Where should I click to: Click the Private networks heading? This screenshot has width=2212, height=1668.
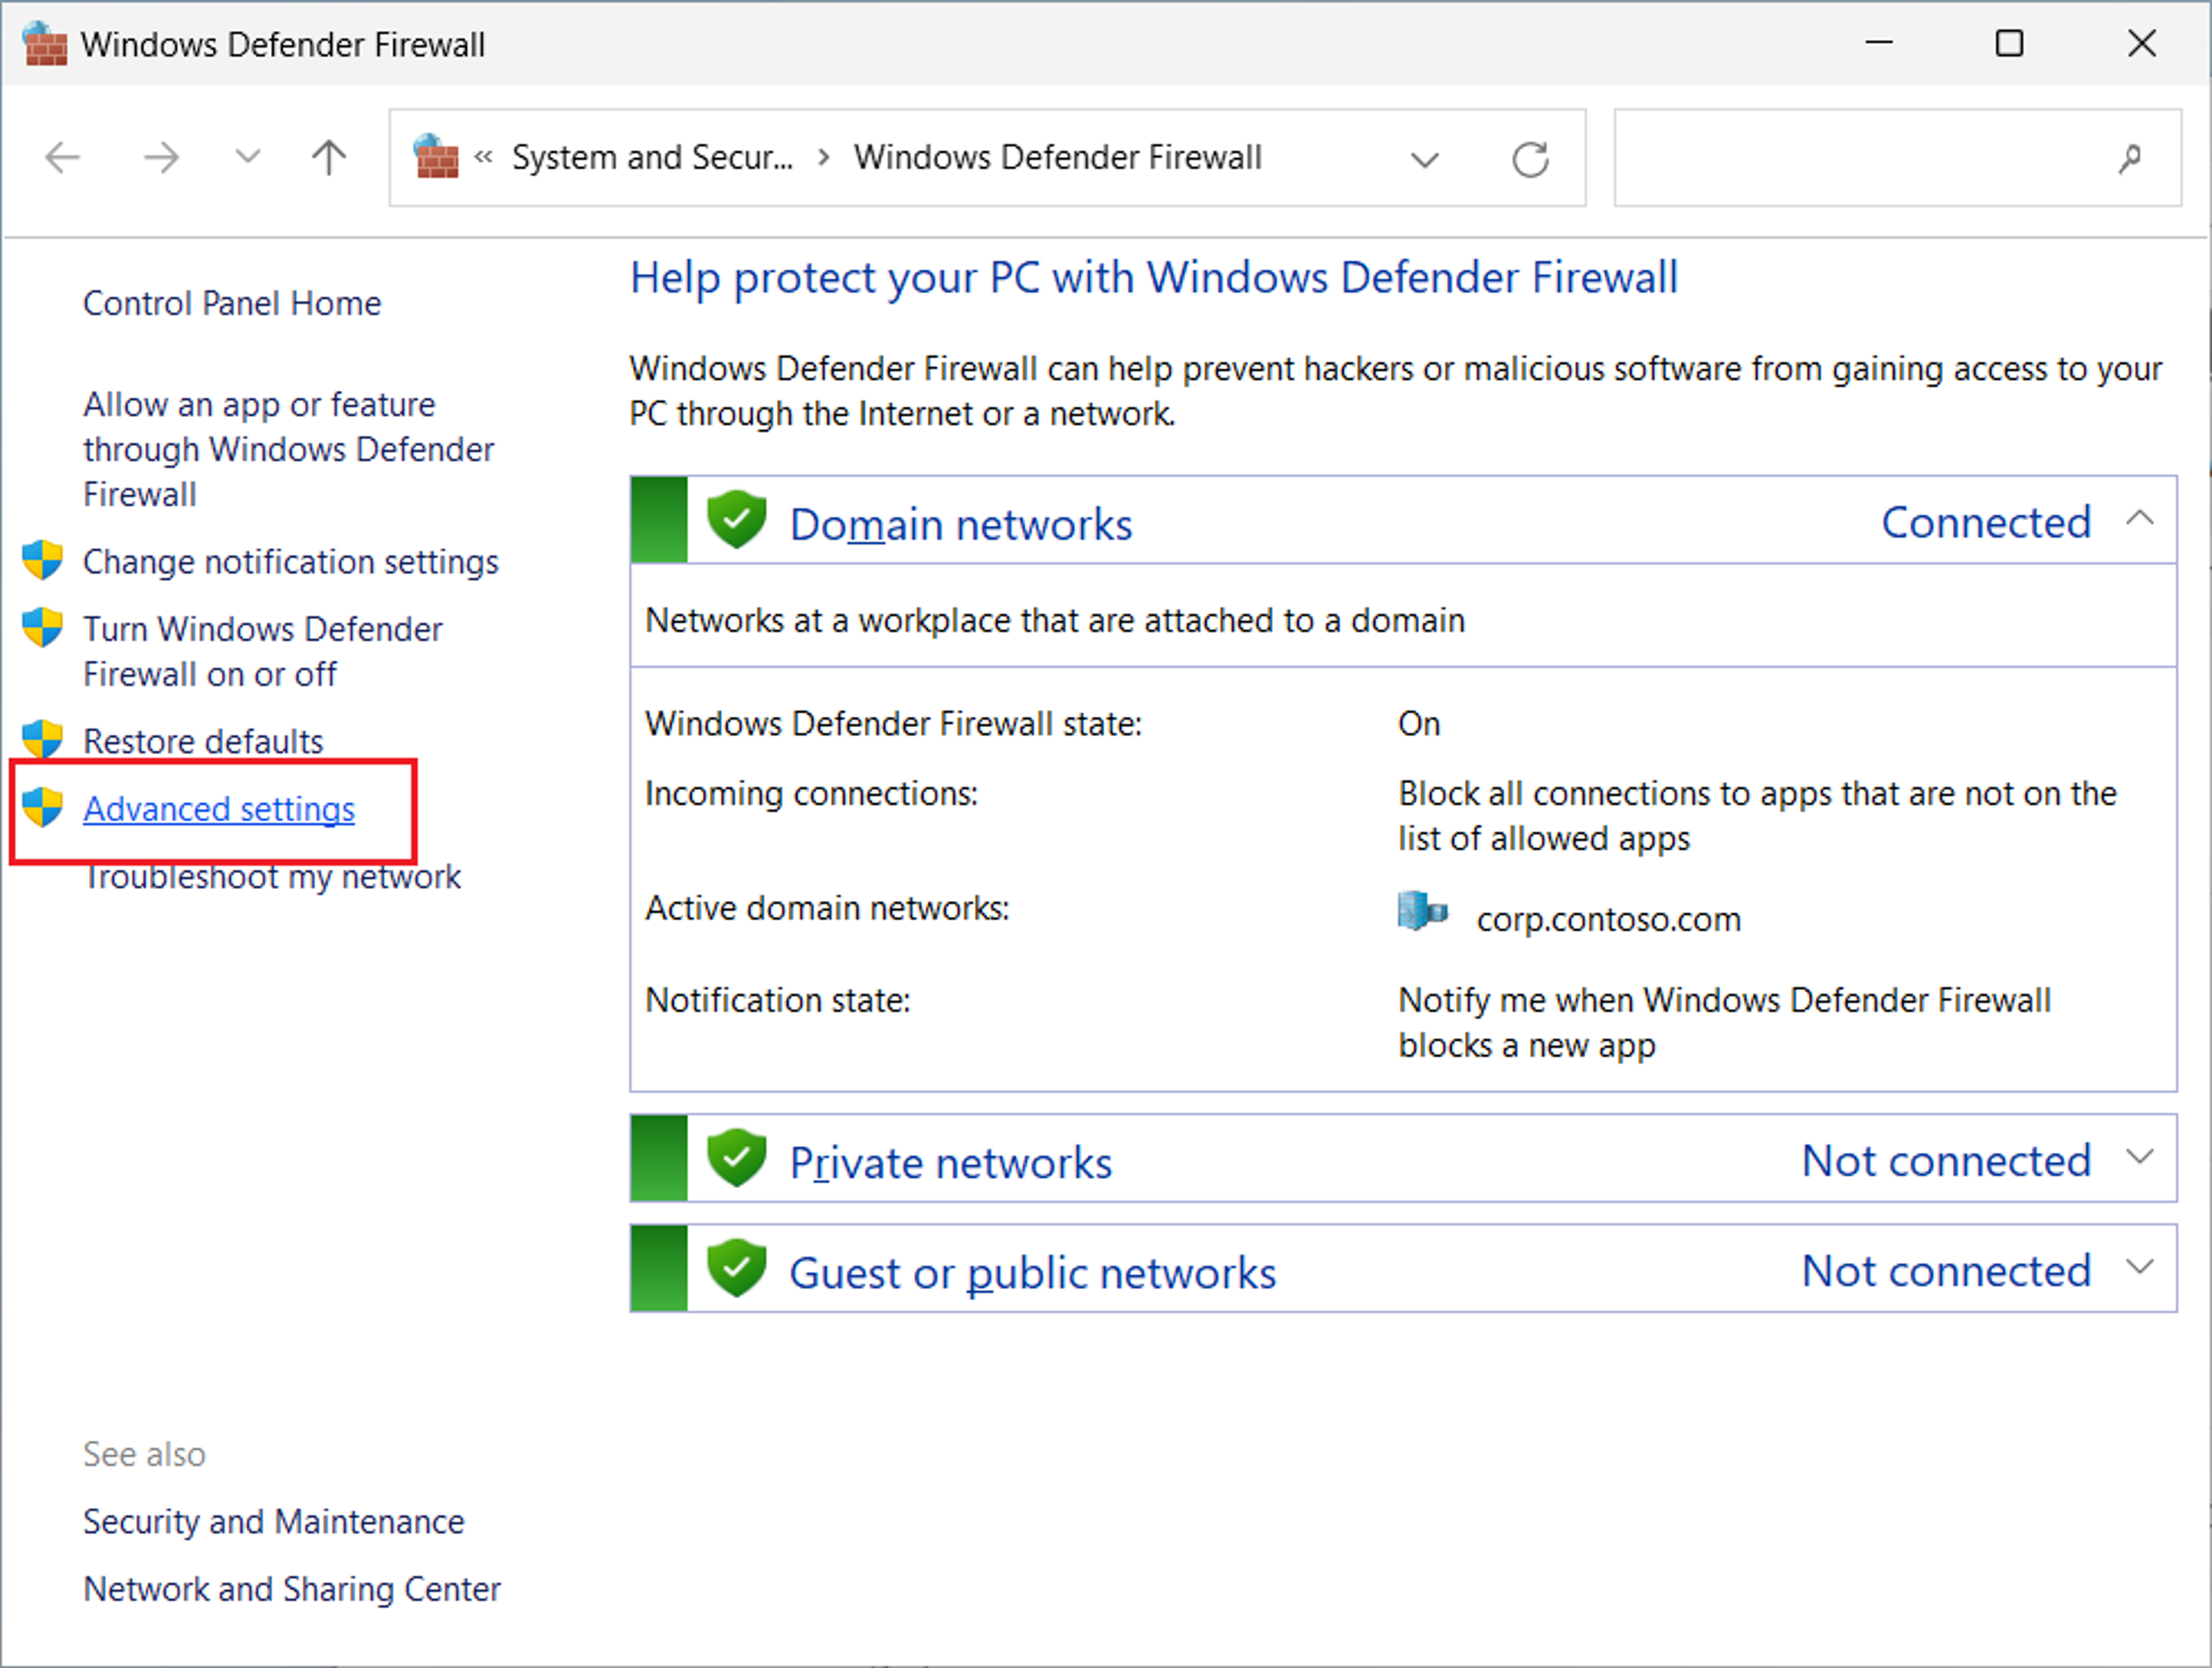tap(951, 1162)
